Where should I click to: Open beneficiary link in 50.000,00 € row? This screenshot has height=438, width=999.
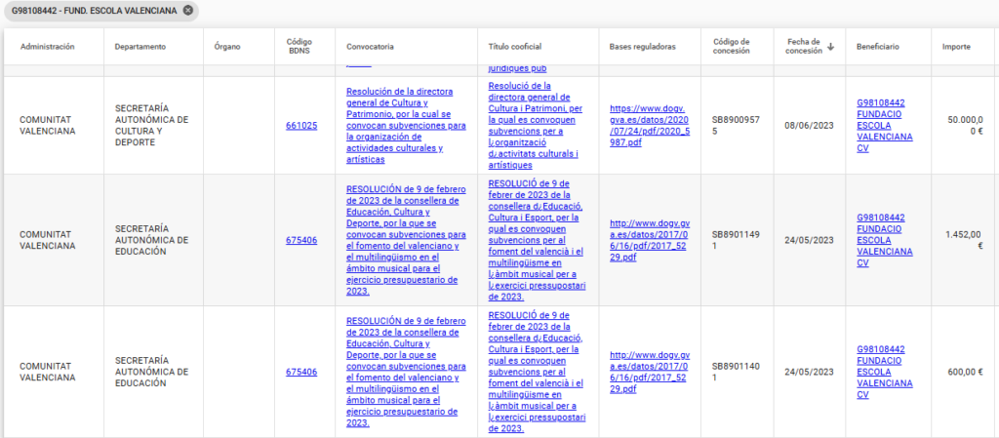tap(885, 126)
